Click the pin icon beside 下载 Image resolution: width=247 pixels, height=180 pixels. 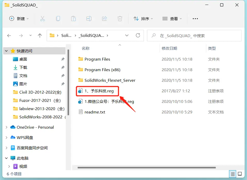(x=63, y=68)
